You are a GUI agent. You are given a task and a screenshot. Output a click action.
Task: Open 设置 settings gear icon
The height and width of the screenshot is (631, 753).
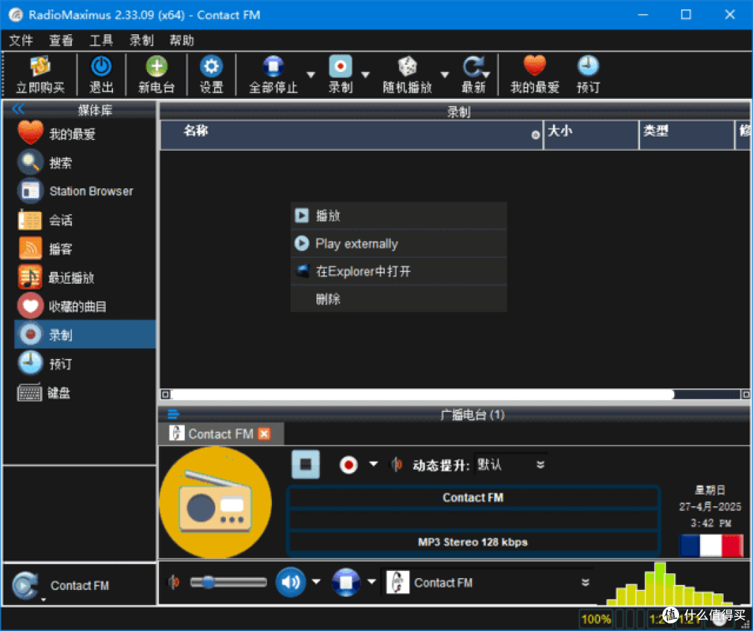click(211, 66)
